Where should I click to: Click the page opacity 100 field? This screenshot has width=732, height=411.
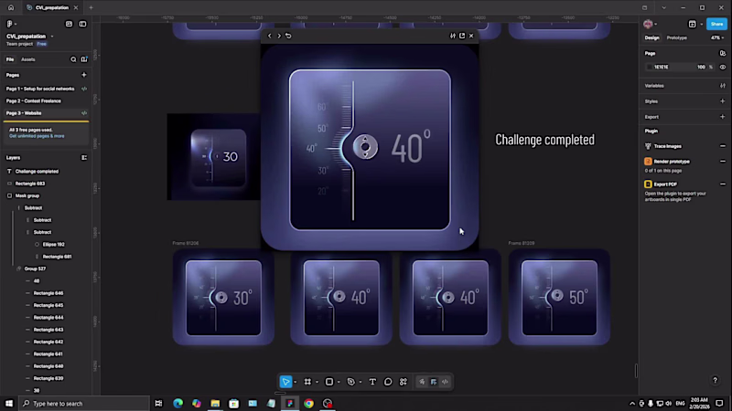click(701, 67)
